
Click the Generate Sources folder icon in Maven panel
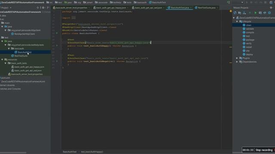point(240,13)
